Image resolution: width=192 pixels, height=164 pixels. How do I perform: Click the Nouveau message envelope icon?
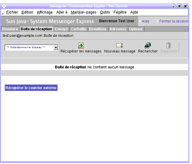(x=120, y=46)
